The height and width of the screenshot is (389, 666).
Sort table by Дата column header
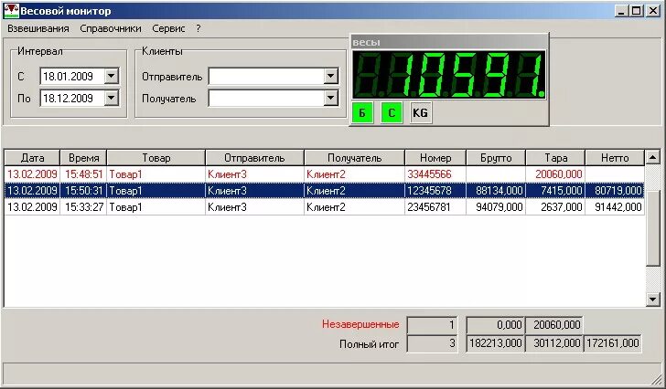[32, 158]
